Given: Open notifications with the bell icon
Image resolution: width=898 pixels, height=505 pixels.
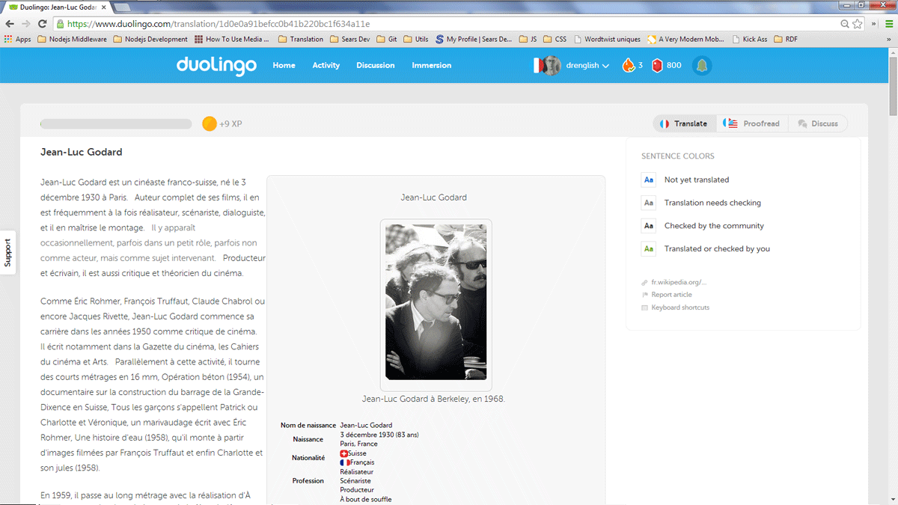Looking at the screenshot, I should 701,66.
